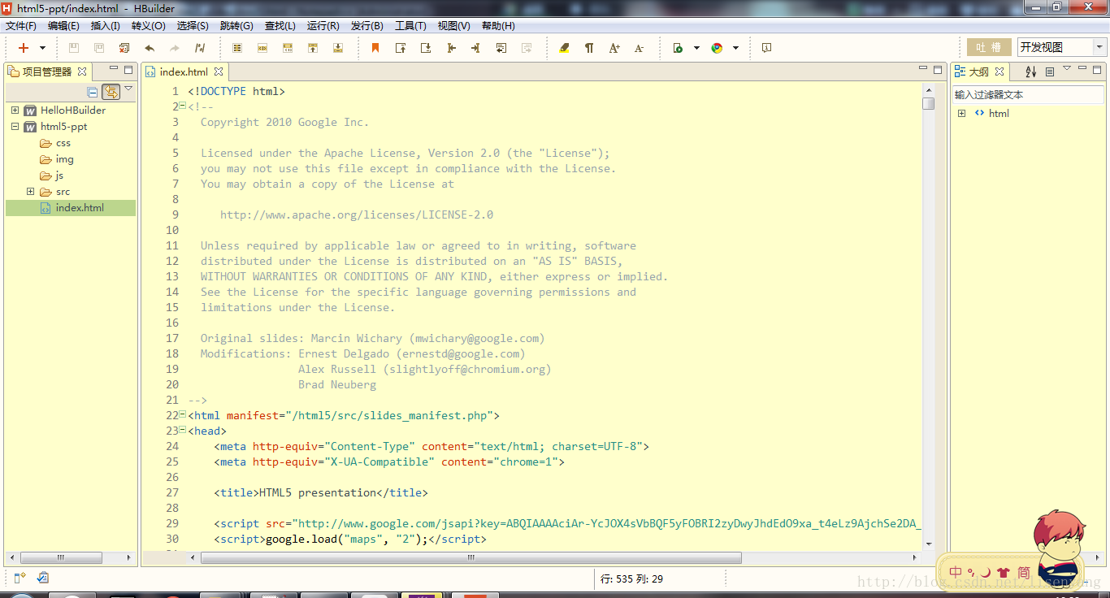Click the green run-in-browser page icon
Image resolution: width=1110 pixels, height=598 pixels.
pos(678,48)
